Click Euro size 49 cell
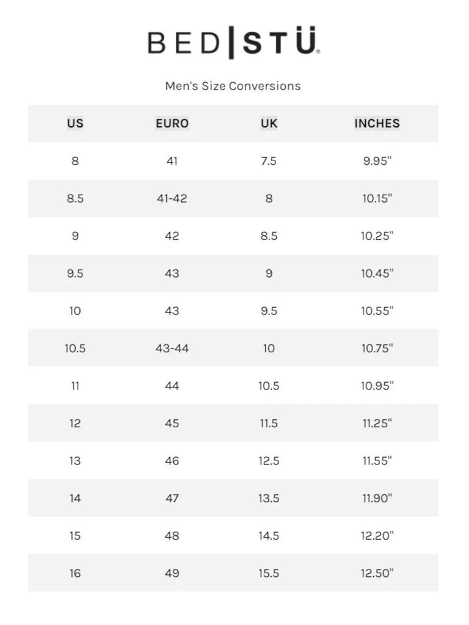The width and height of the screenshot is (469, 625). point(172,573)
